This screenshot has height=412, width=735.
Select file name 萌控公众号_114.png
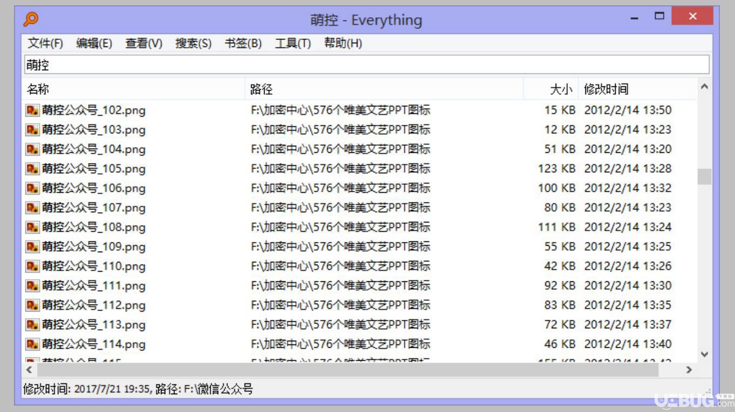pyautogui.click(x=94, y=344)
